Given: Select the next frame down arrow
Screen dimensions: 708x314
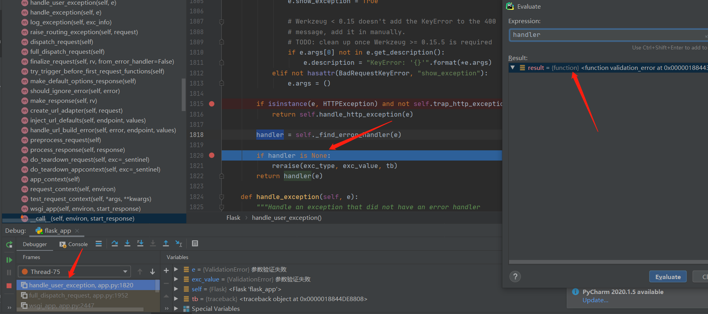Looking at the screenshot, I should [153, 272].
